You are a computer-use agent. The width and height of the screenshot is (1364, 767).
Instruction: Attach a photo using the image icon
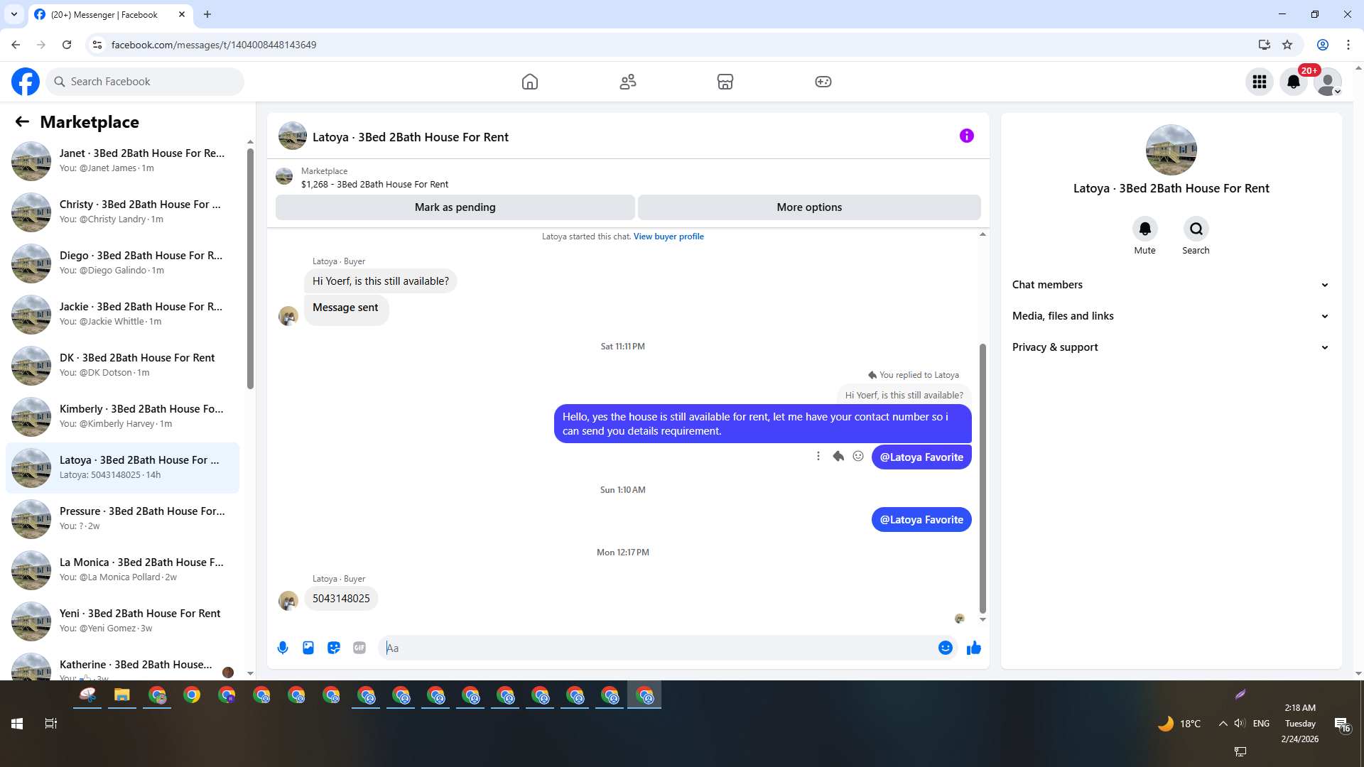[x=308, y=648]
